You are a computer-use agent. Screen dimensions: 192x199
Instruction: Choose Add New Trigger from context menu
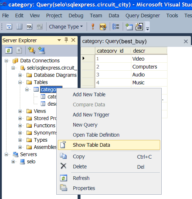(109, 115)
